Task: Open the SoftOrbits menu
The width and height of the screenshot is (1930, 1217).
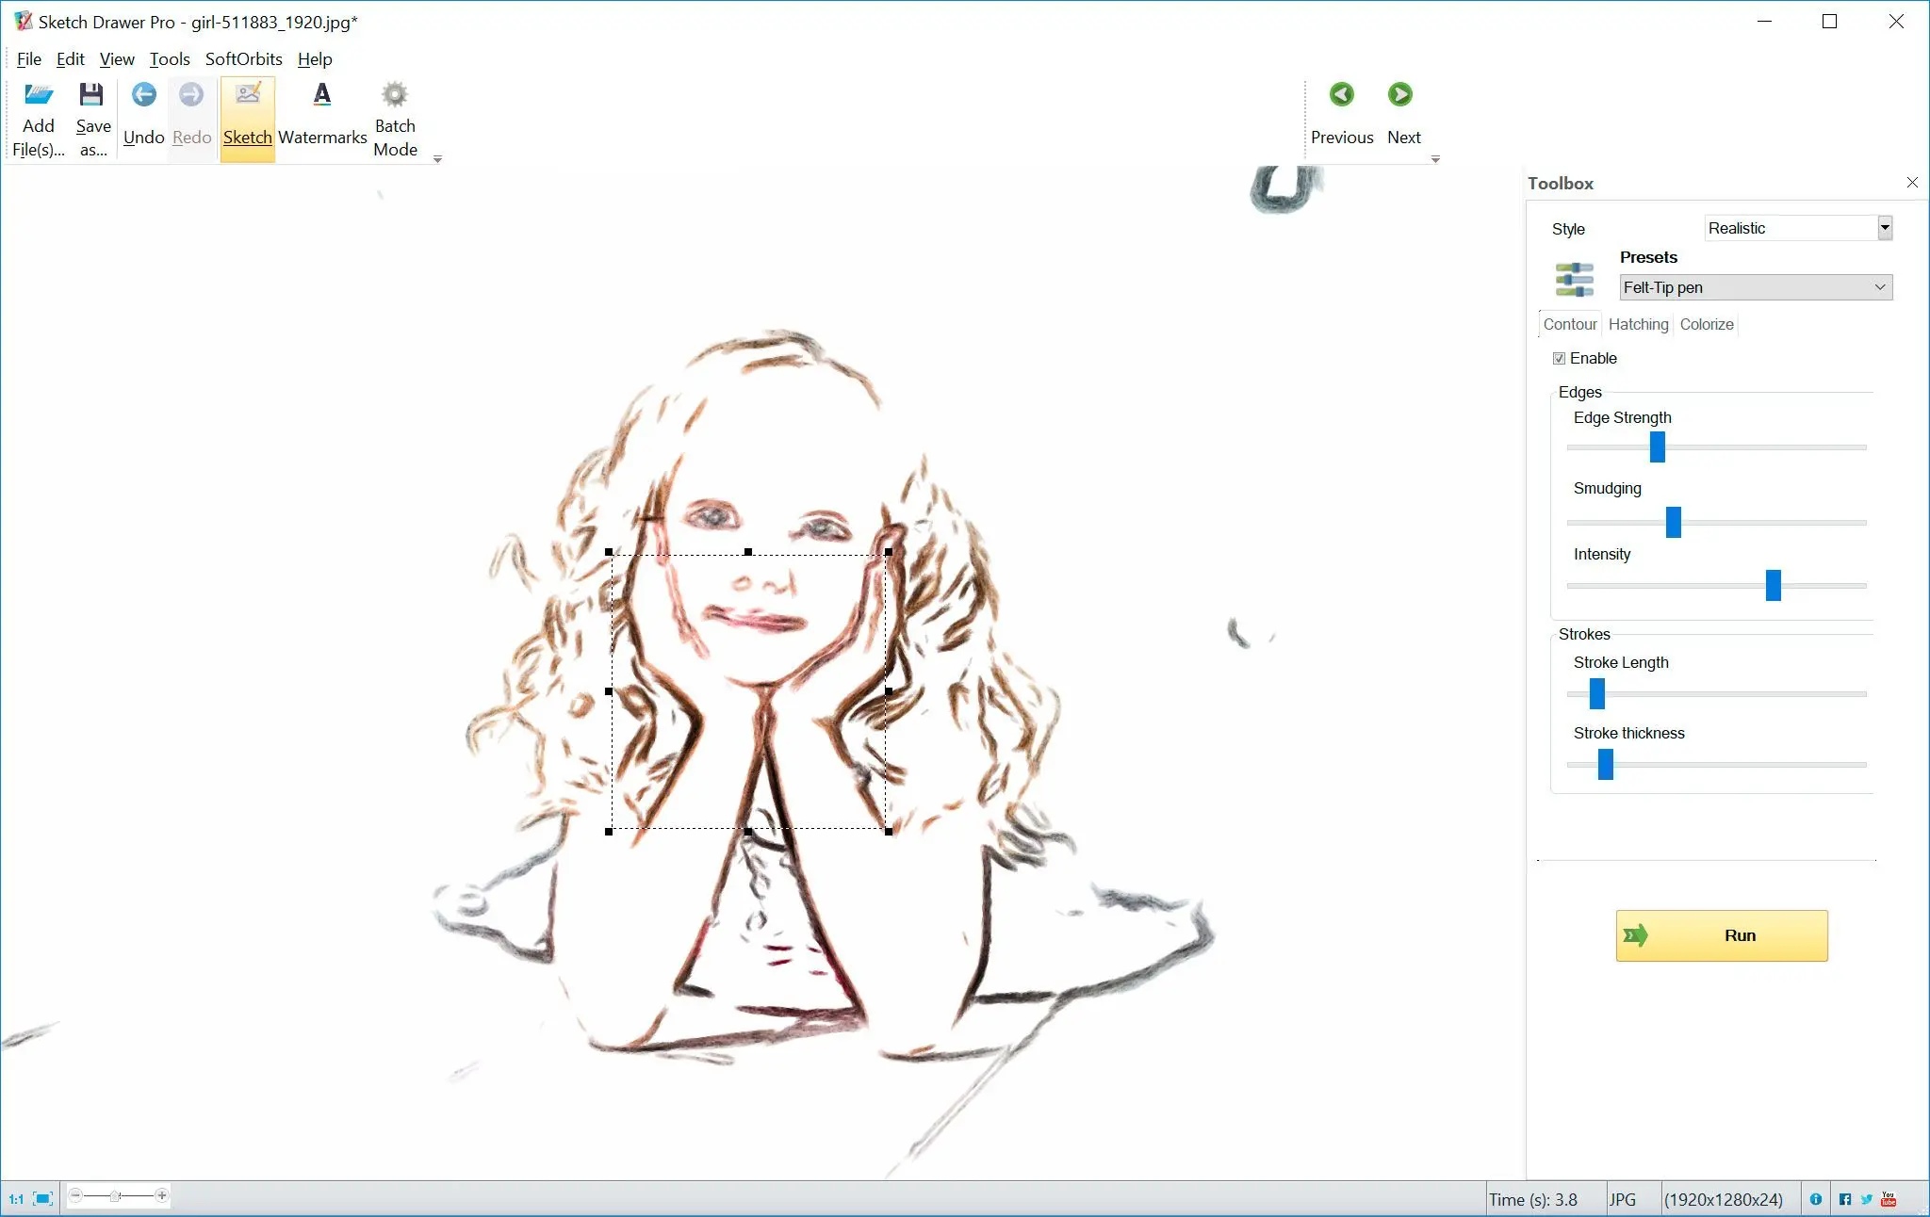Action: [x=242, y=57]
